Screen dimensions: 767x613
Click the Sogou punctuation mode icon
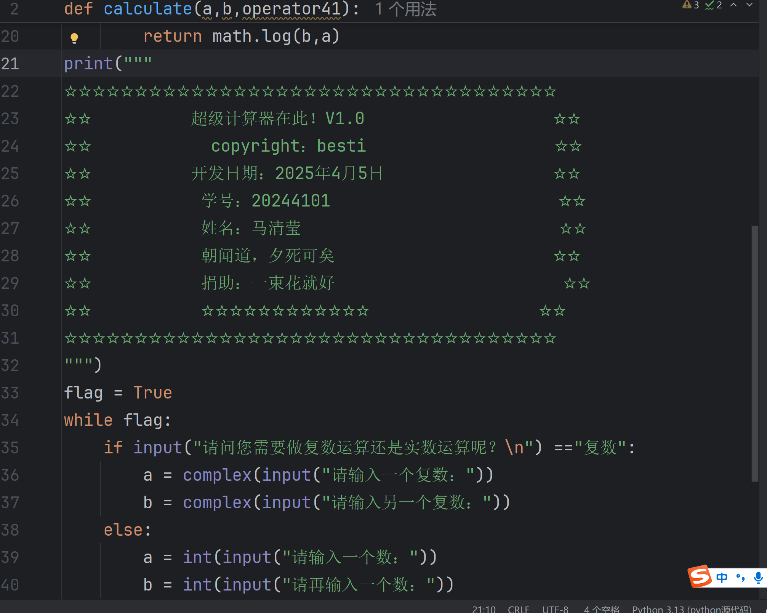coord(740,578)
